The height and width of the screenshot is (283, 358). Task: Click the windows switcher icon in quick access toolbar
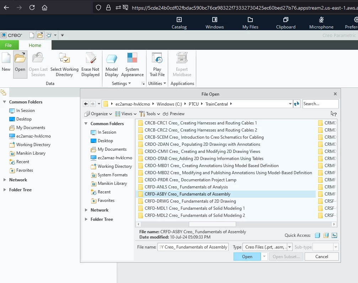tap(48, 35)
